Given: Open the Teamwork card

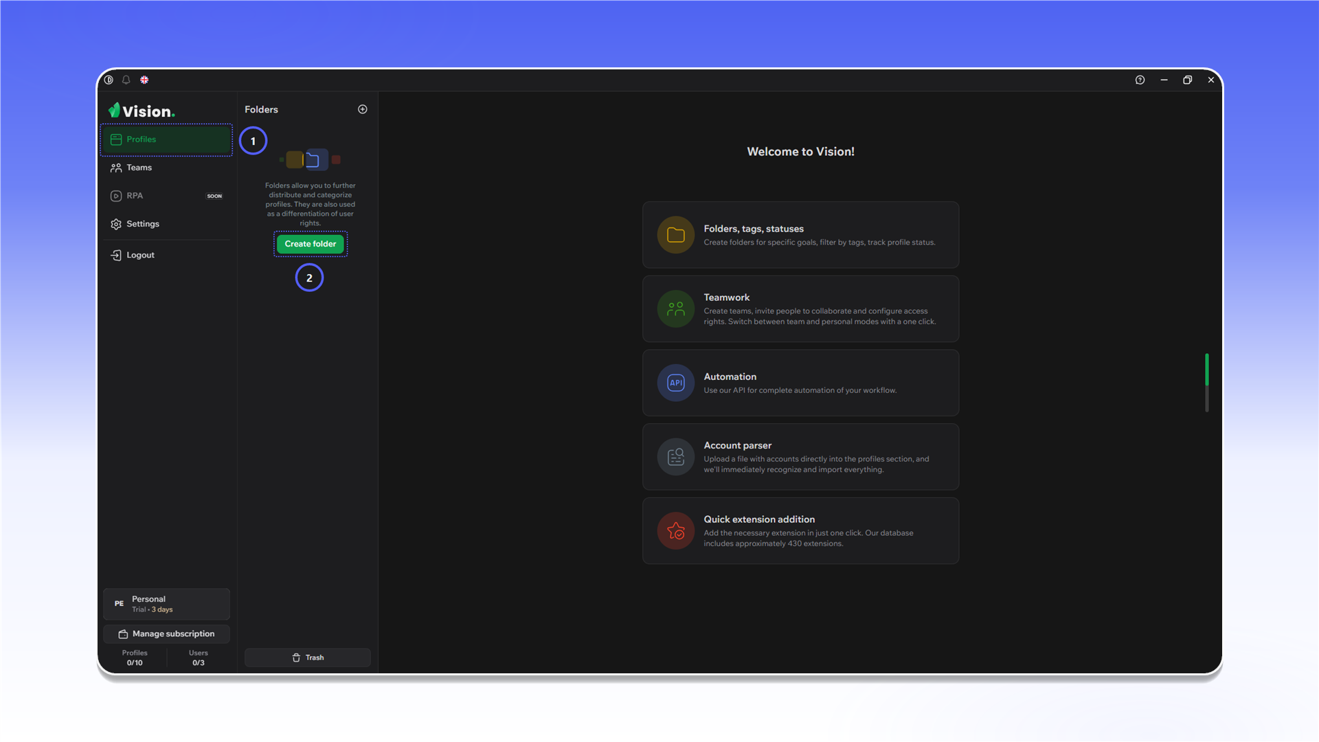Looking at the screenshot, I should 800,309.
